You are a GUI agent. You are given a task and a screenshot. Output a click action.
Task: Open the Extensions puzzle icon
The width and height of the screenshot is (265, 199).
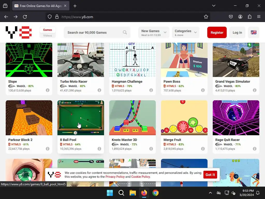pos(249,17)
